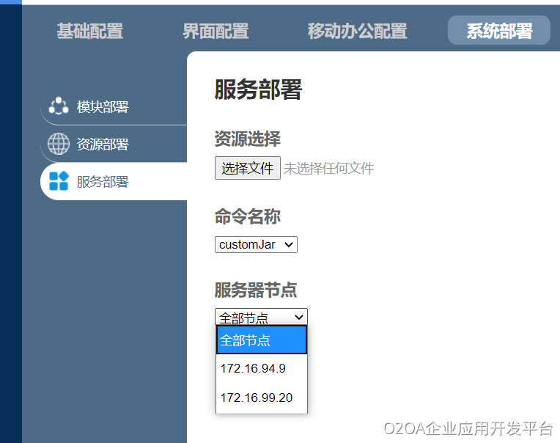The width and height of the screenshot is (560, 443).
Task: Switch to the 移动办公配置 tab
Action: tap(357, 31)
